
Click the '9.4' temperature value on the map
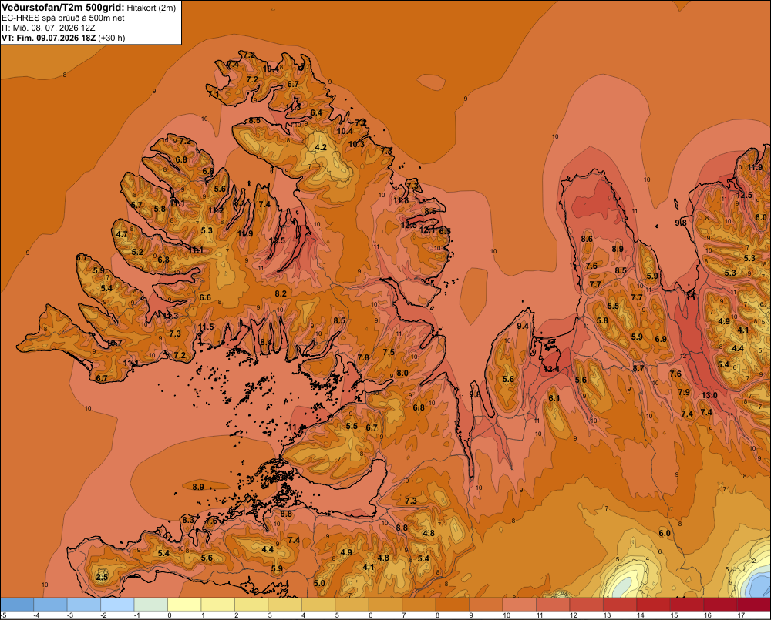524,326
